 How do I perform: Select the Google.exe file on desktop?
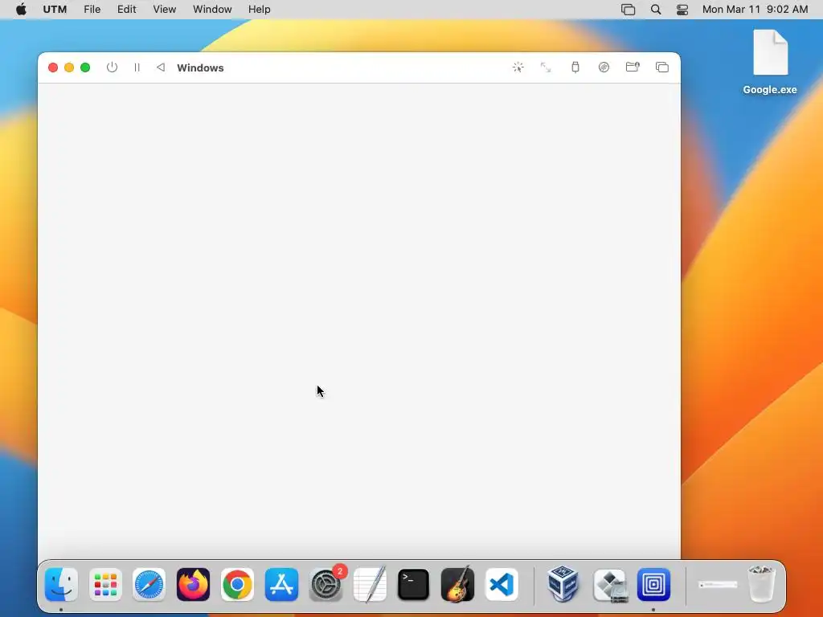770,62
